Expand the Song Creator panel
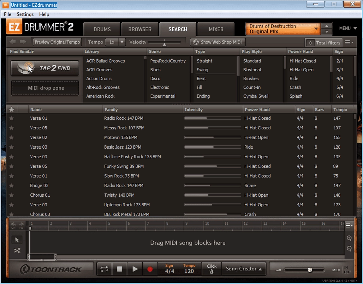This screenshot has width=363, height=284. (244, 269)
